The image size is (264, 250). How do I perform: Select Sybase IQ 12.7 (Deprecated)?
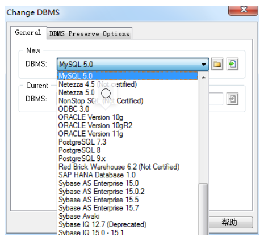pos(127,224)
